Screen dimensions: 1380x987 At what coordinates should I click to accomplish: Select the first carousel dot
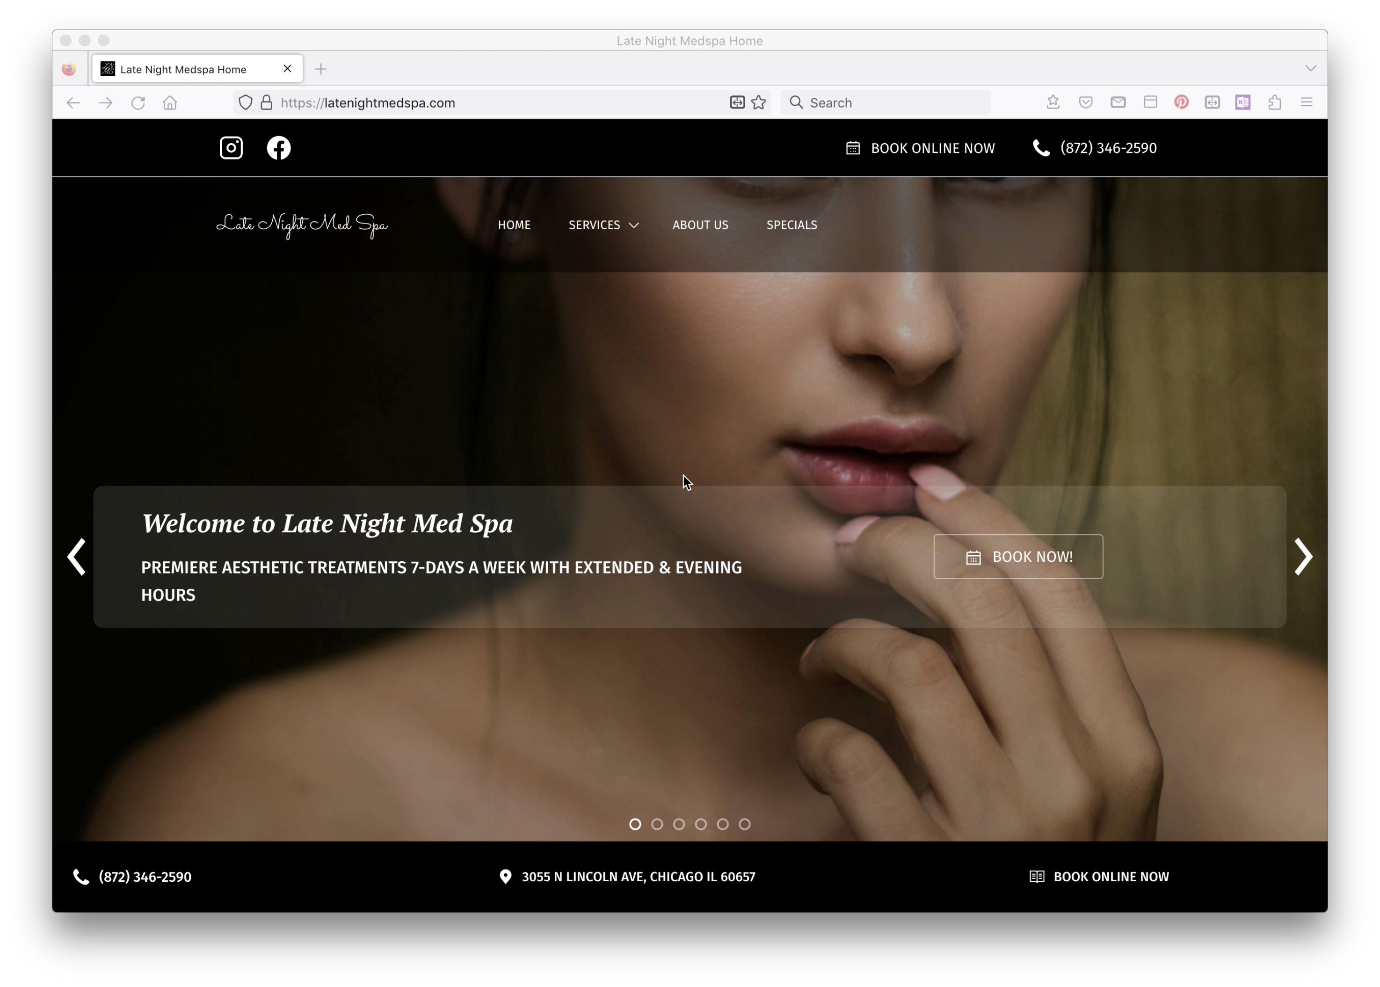[635, 824]
